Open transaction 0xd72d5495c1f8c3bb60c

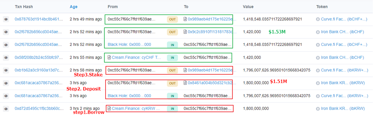(39, 109)
